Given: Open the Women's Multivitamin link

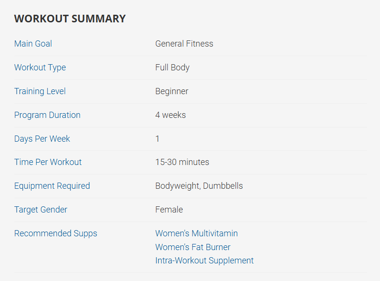Looking at the screenshot, I should pyautogui.click(x=196, y=233).
